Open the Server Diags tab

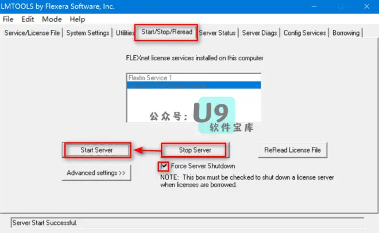tap(260, 33)
